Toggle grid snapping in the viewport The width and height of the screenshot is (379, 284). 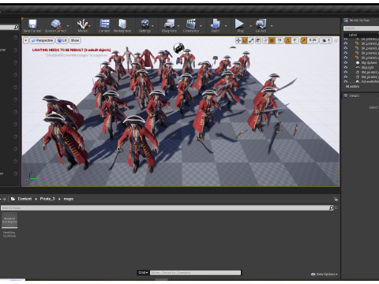[x=272, y=40]
